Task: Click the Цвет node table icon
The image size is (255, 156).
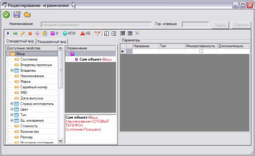Action: pos(17,109)
